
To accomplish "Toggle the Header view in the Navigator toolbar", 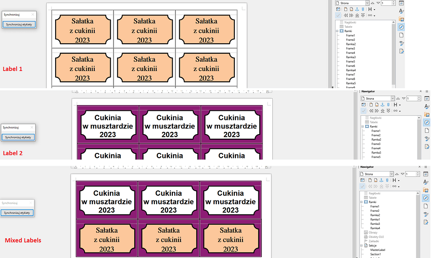I will pos(346,9).
